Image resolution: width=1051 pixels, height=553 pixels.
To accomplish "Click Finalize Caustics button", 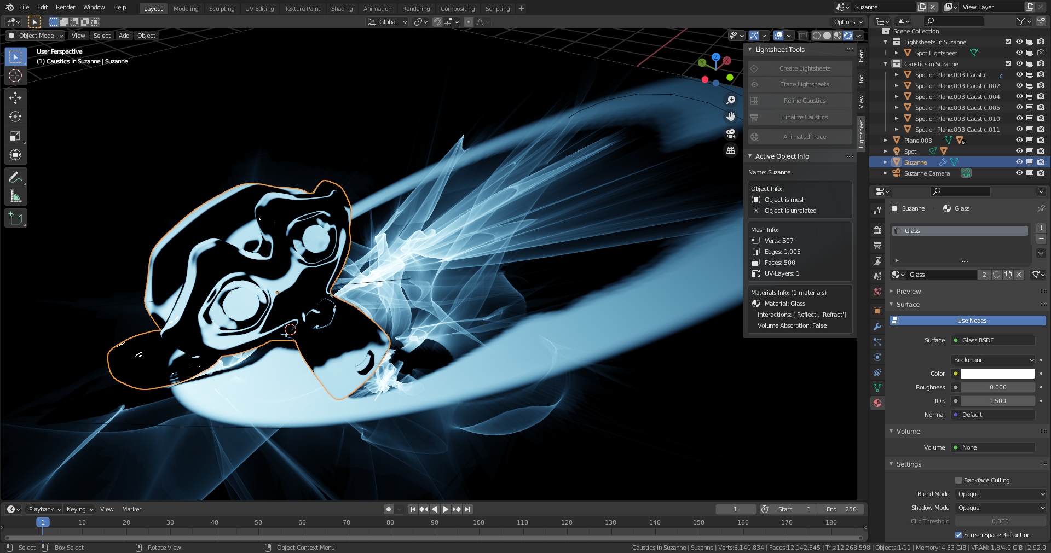I will pos(800,117).
